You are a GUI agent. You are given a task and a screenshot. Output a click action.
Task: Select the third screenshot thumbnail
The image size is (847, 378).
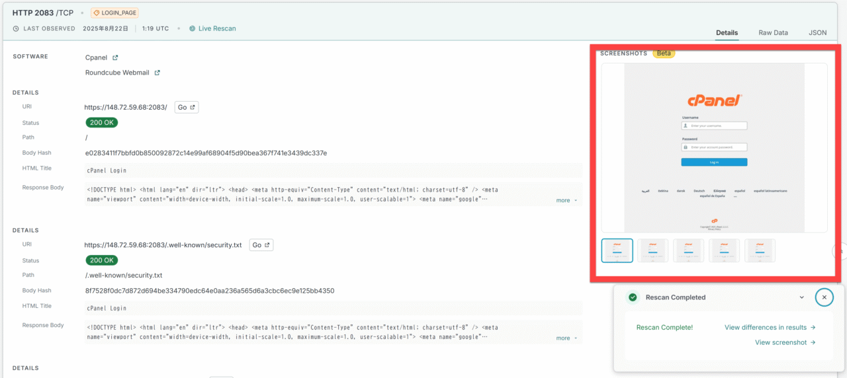pyautogui.click(x=688, y=250)
